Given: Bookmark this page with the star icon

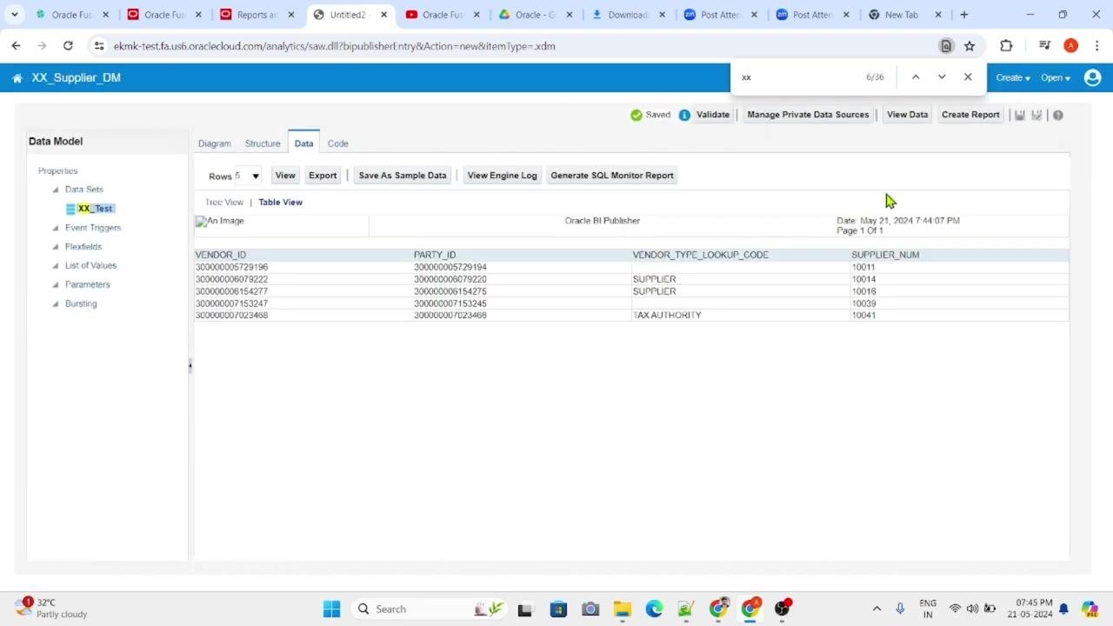Looking at the screenshot, I should (970, 46).
